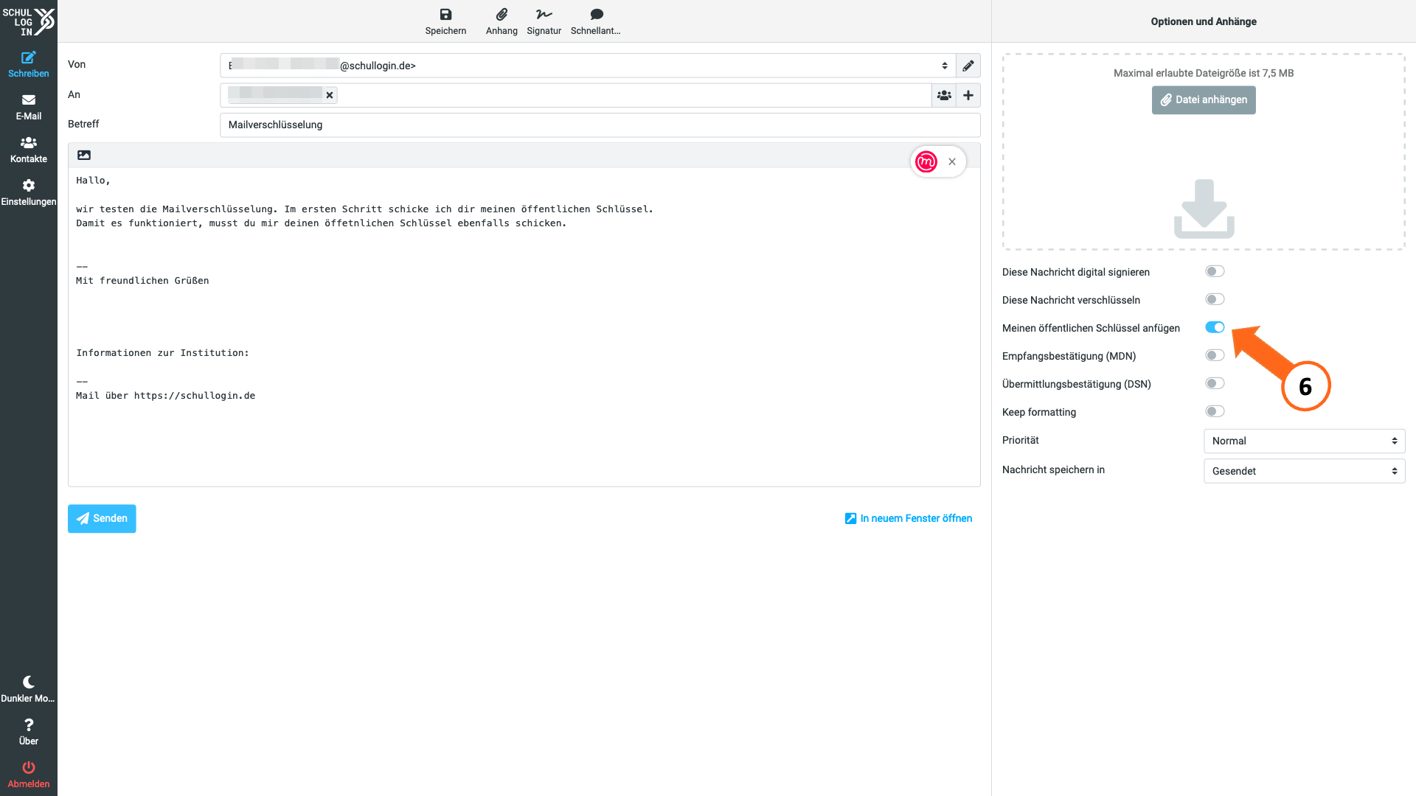
Task: Open the Über help page
Action: coord(29,732)
